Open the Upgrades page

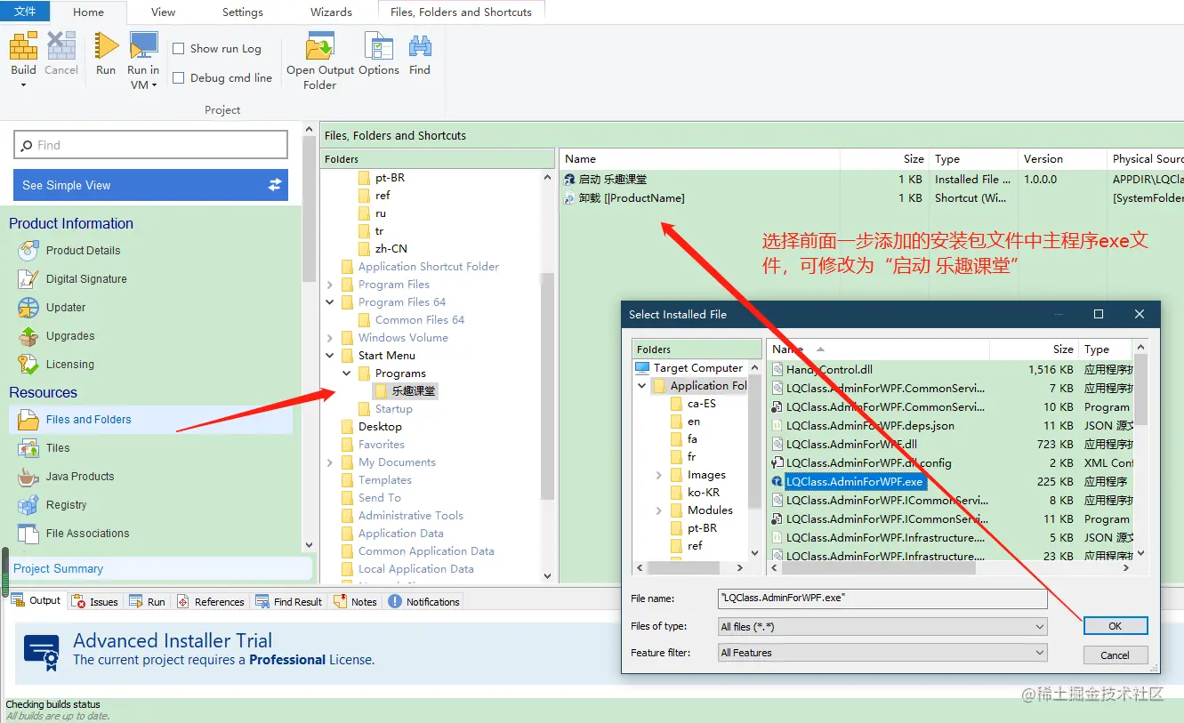[x=70, y=336]
